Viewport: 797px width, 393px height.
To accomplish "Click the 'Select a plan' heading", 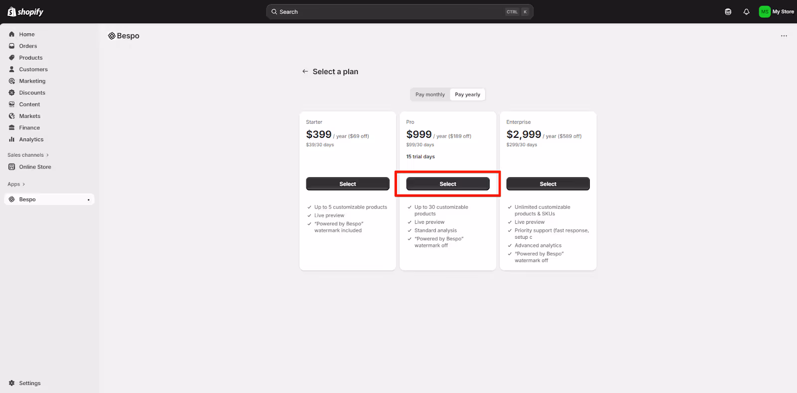I will pyautogui.click(x=335, y=72).
